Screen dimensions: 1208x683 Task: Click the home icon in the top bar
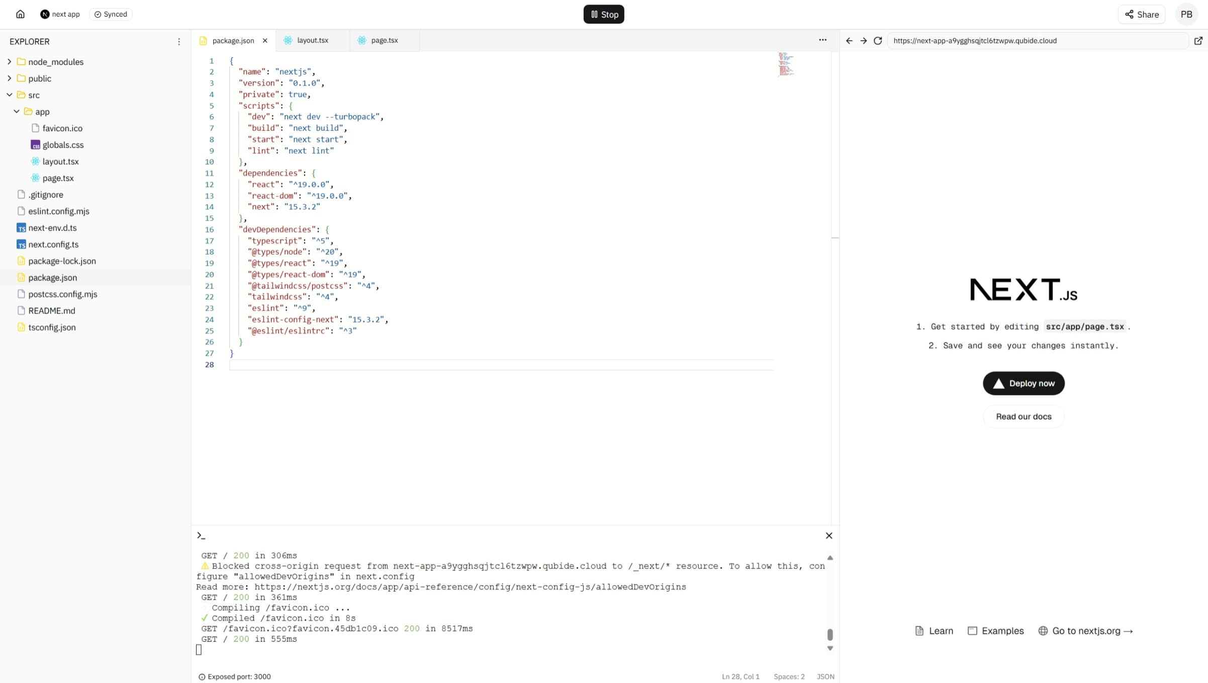pos(20,14)
